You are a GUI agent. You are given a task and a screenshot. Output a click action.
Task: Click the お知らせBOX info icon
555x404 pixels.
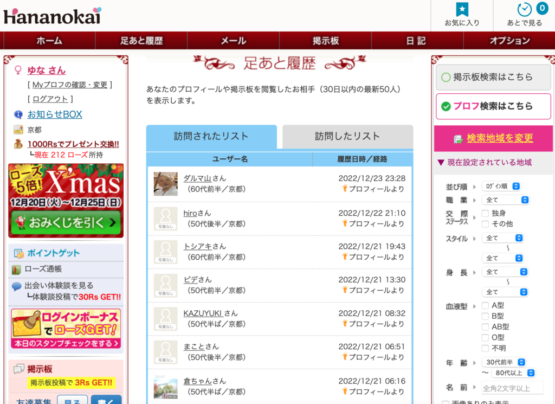(x=18, y=114)
